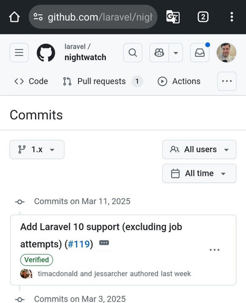The image size is (246, 303).
Task: Expand commit message description ellipsis
Action: point(104,242)
